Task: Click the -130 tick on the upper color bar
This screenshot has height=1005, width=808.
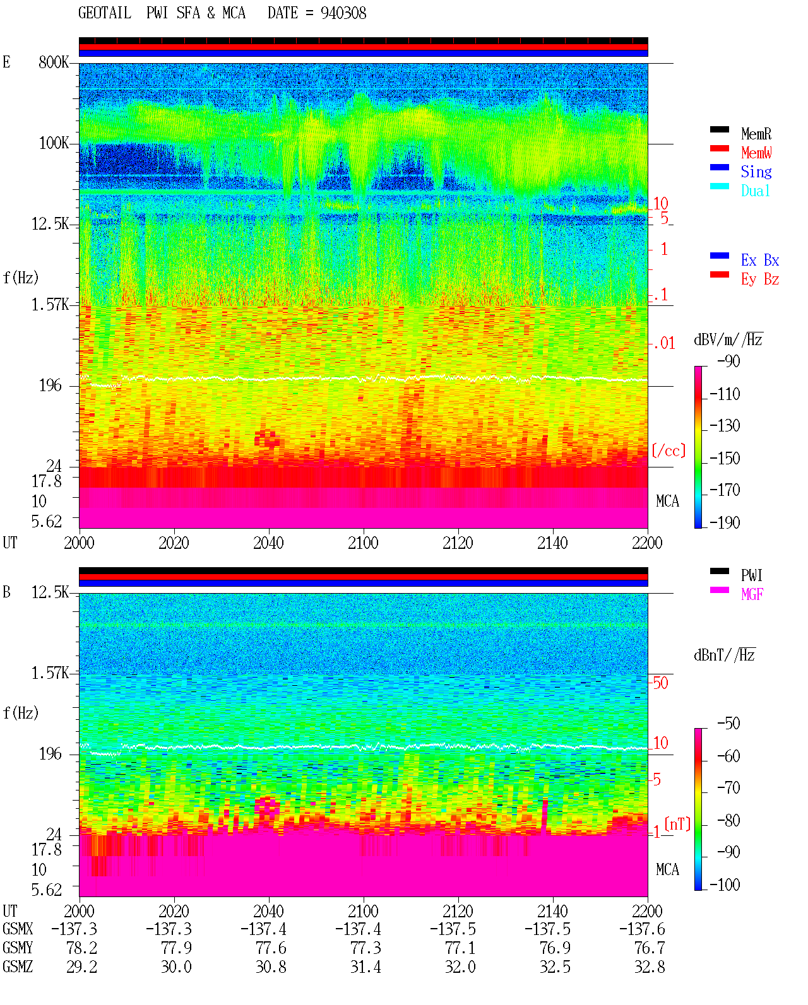Action: point(725,426)
